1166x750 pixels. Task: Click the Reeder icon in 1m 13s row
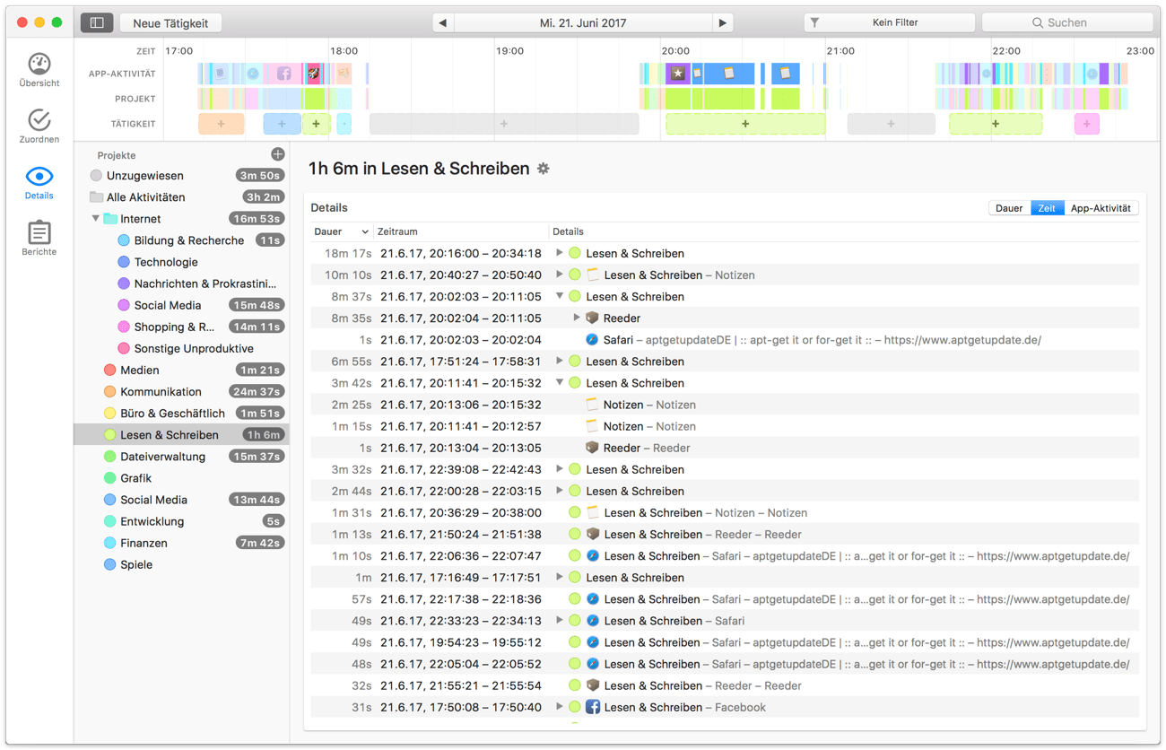(x=592, y=534)
